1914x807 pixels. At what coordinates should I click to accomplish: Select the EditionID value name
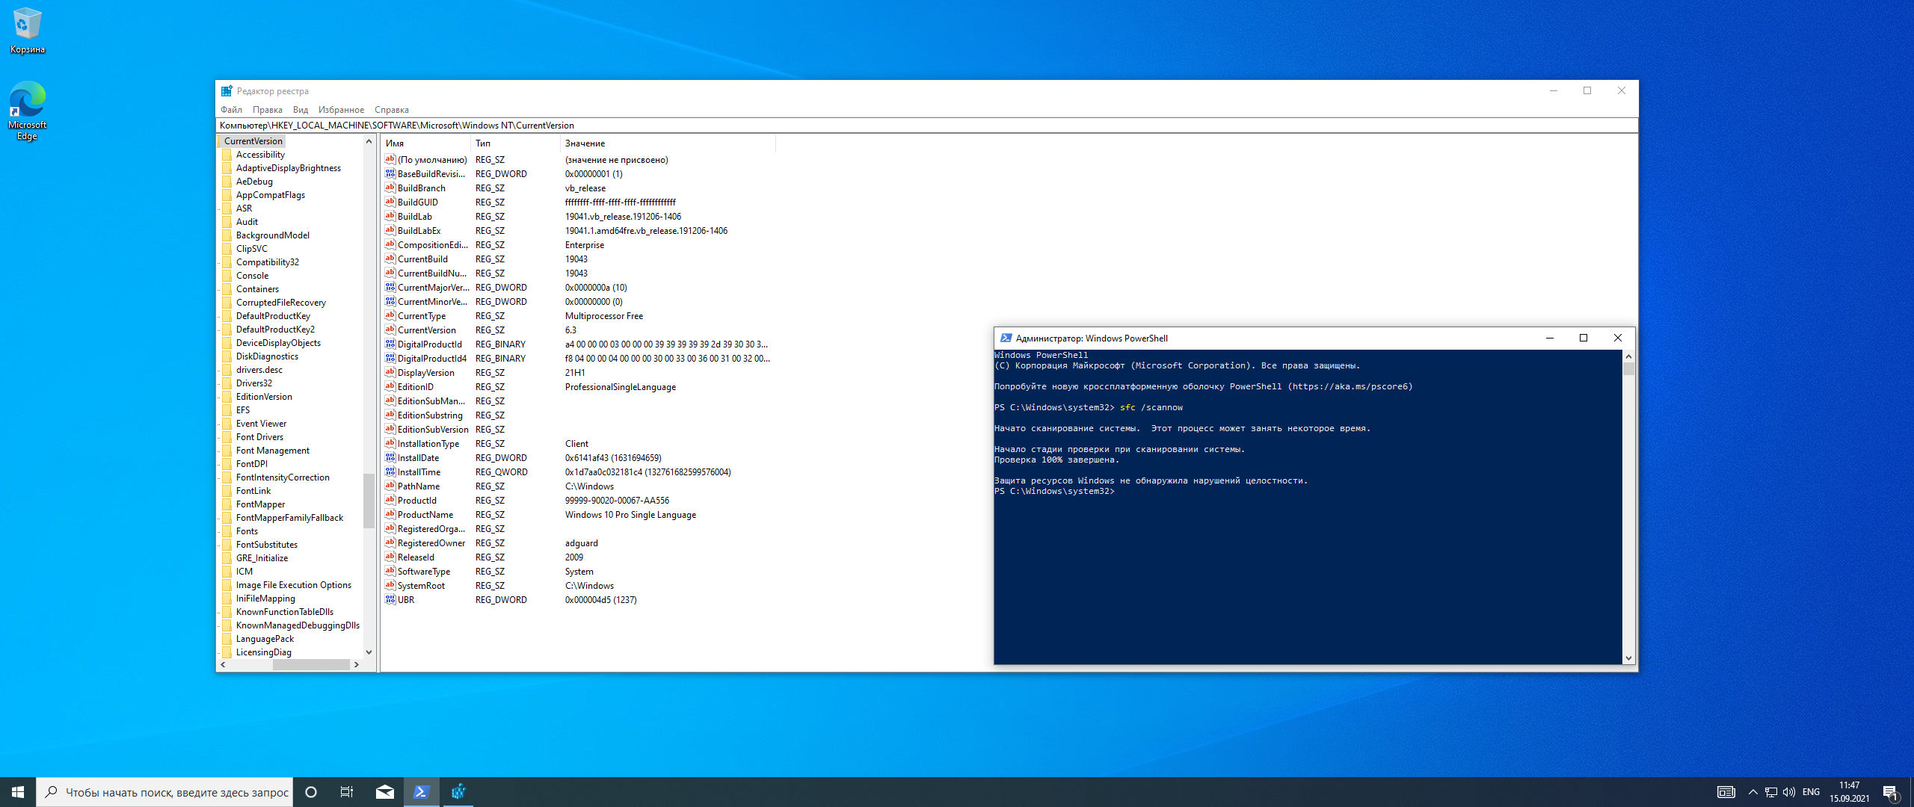[x=416, y=387]
